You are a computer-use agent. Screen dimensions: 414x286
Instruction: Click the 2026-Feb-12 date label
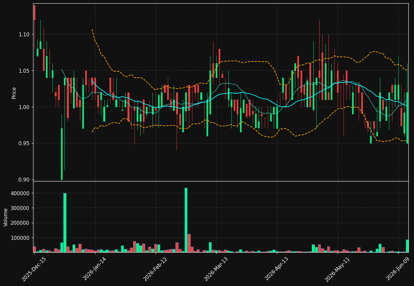[155, 269]
